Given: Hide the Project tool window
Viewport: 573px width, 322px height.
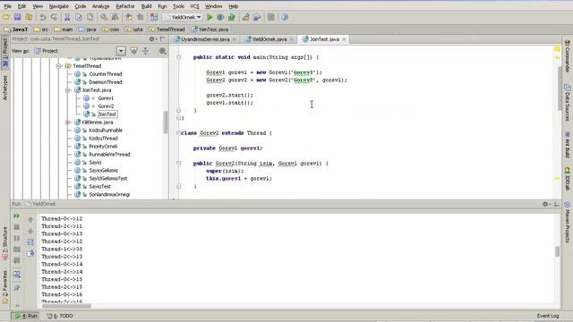Looking at the screenshot, I should 163,39.
